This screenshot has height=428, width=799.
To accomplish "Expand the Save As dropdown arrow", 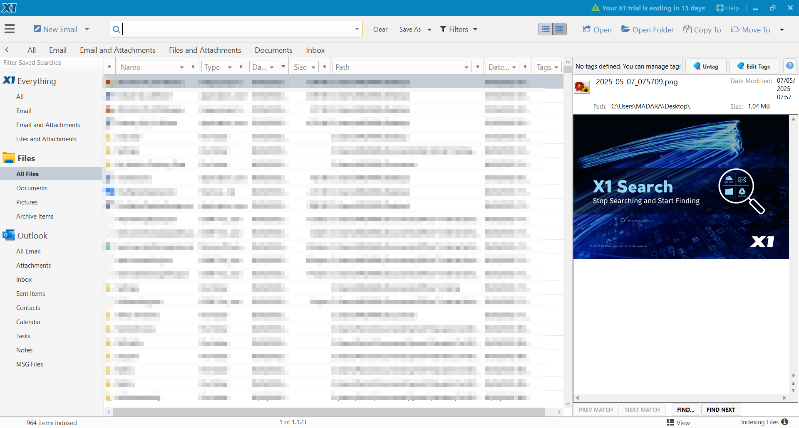I will pos(429,30).
